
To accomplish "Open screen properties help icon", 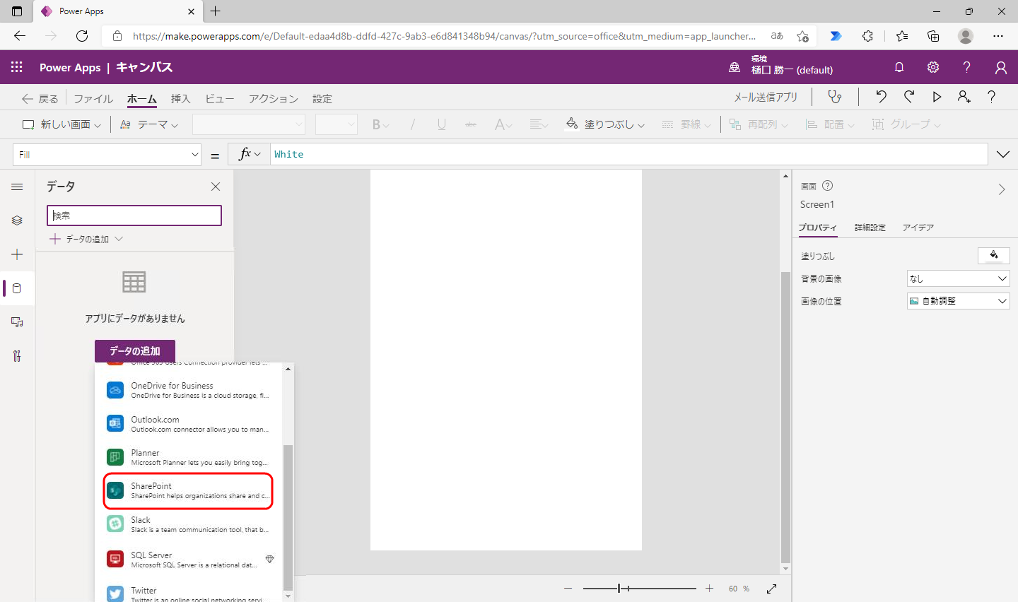I will [827, 186].
